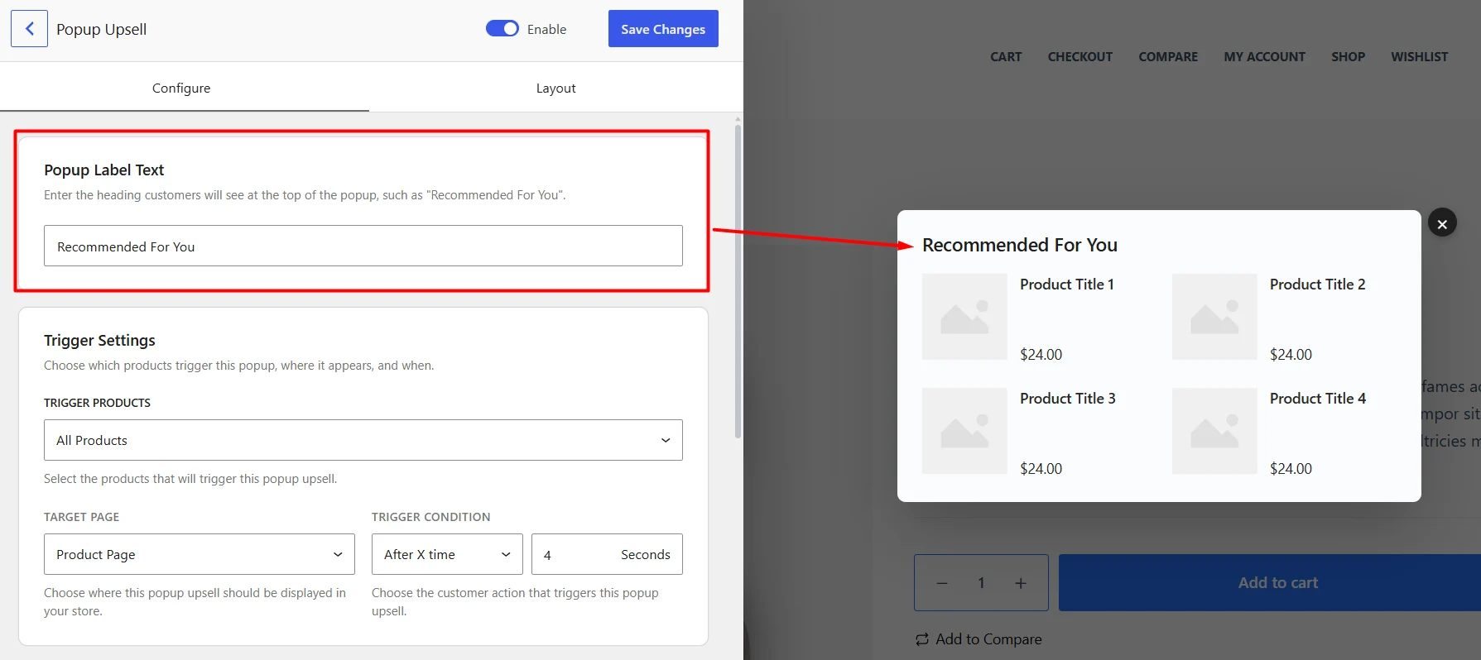Open the WISHLIST menu item
The width and height of the screenshot is (1481, 660).
(x=1420, y=57)
